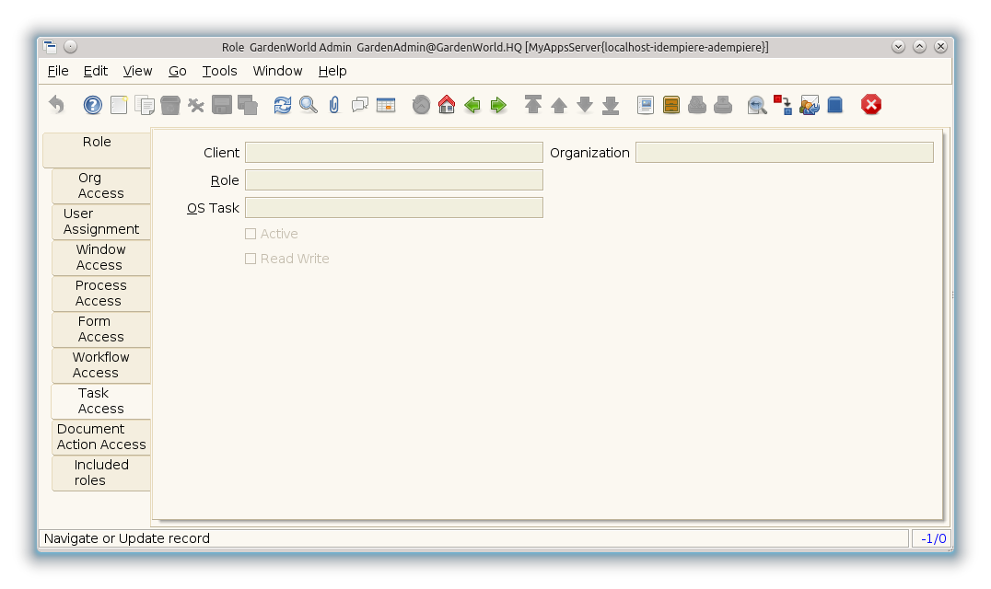The image size is (991, 589).
Task: Open the Document Action Access tab
Action: point(100,437)
